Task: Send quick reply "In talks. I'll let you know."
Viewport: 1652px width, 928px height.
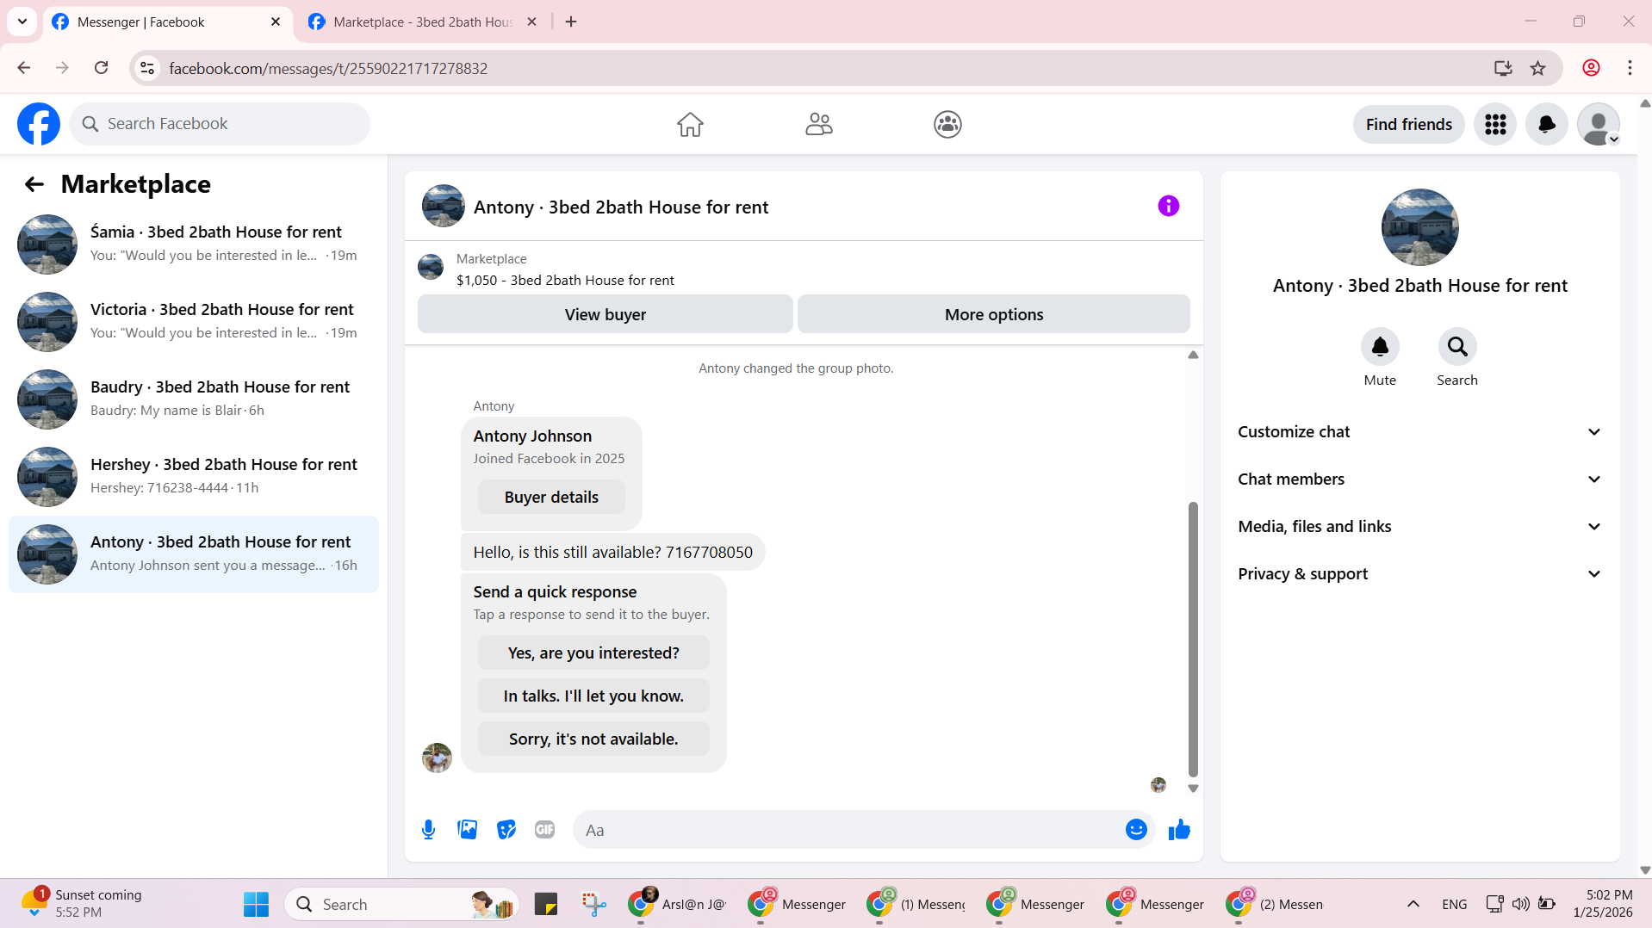Action: pos(593,696)
